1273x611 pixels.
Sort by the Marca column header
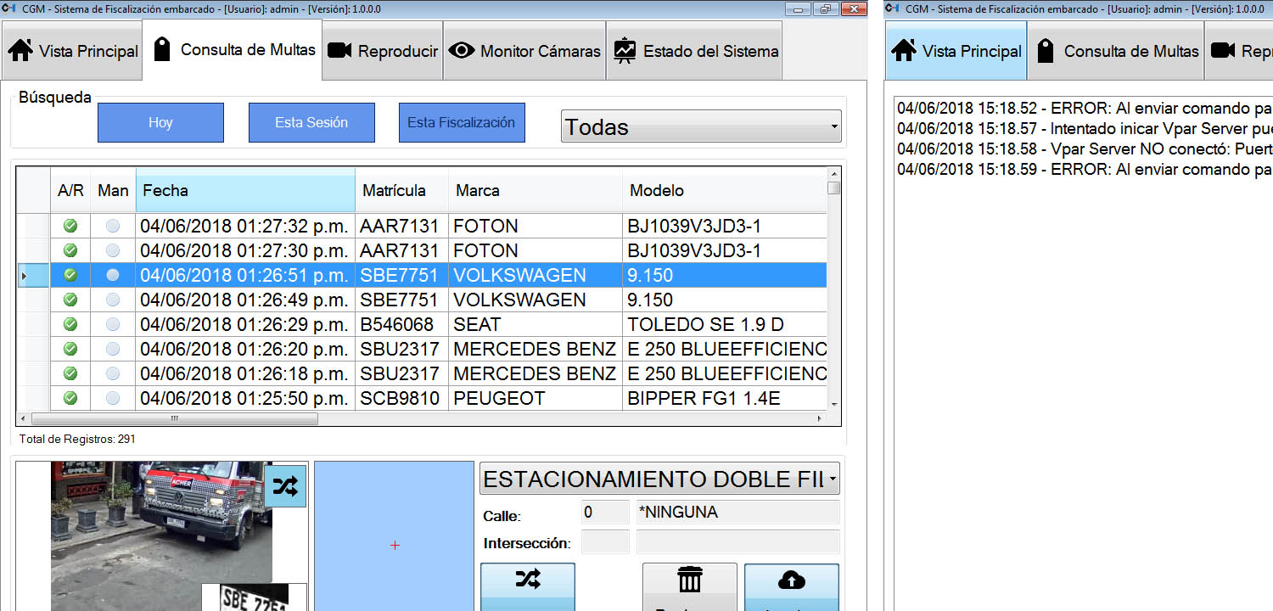point(535,191)
